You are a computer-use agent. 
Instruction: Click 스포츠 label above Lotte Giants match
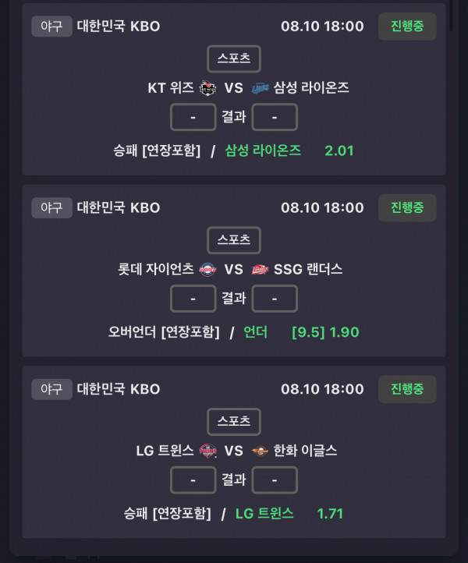(234, 240)
